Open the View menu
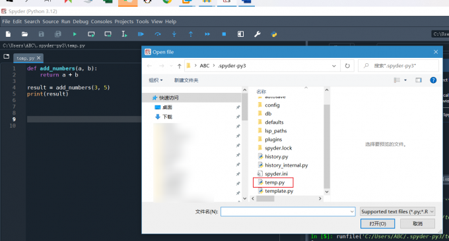 pos(156,22)
